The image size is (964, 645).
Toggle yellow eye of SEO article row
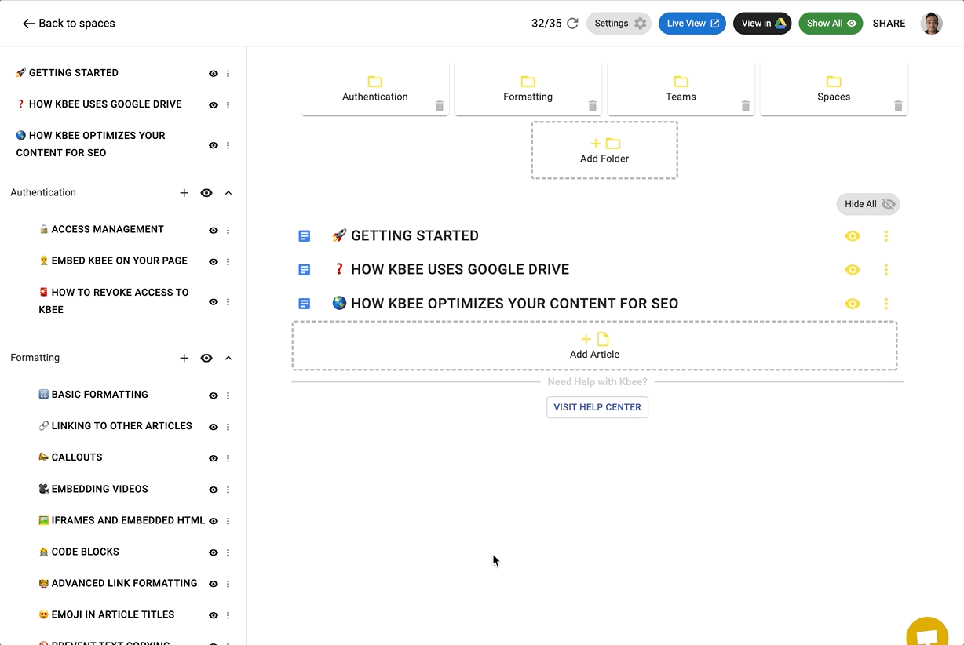pos(853,304)
